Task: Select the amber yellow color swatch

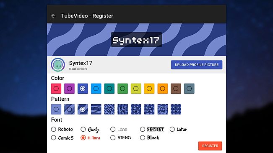Action: coord(149,89)
